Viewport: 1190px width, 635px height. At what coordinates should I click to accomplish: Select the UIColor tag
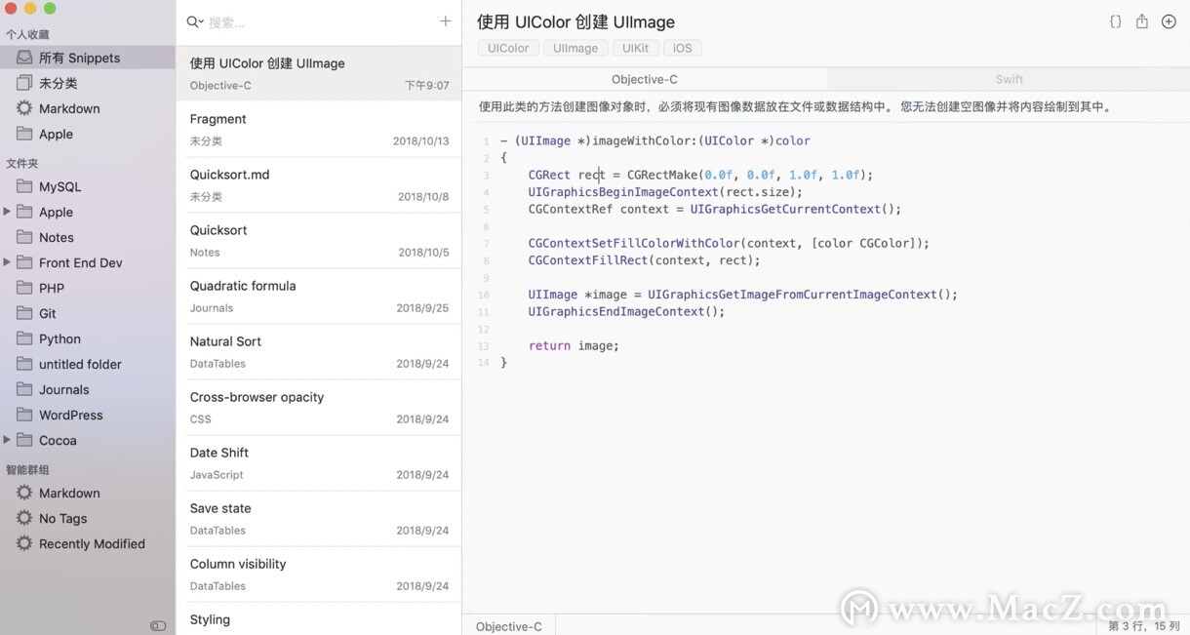(508, 48)
